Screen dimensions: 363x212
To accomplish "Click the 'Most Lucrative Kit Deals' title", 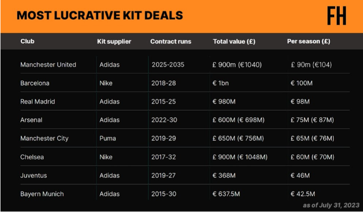I will pyautogui.click(x=100, y=15).
